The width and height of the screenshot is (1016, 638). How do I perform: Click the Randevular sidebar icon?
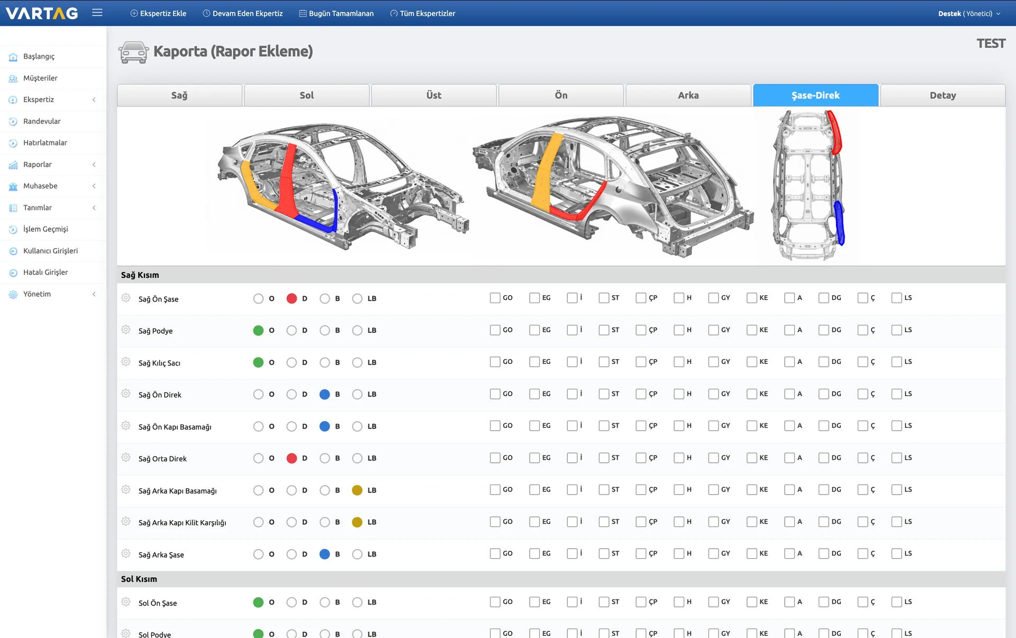click(13, 122)
